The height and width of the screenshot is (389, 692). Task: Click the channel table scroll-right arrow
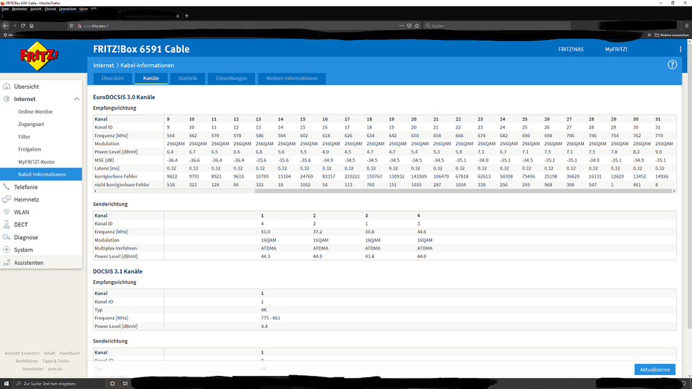click(x=674, y=191)
